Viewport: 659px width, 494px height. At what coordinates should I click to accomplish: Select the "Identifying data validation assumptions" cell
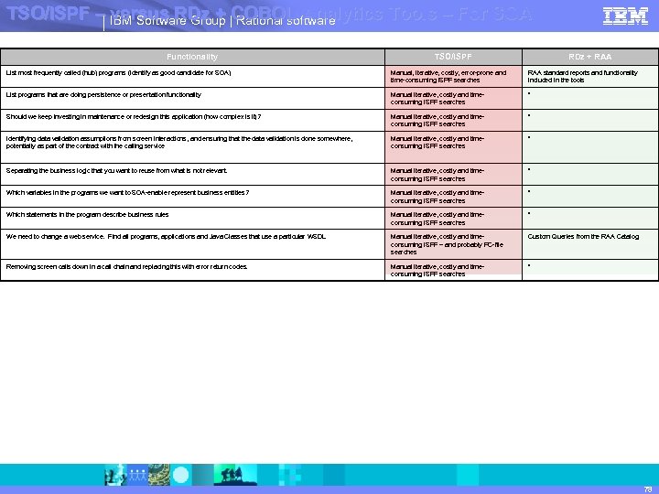pos(192,147)
